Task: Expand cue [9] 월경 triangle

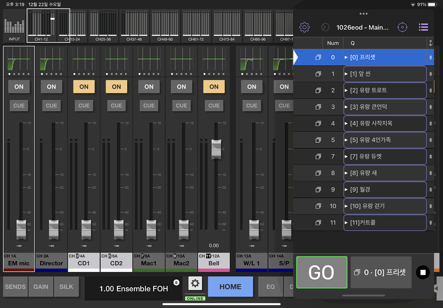Action: 346,190
